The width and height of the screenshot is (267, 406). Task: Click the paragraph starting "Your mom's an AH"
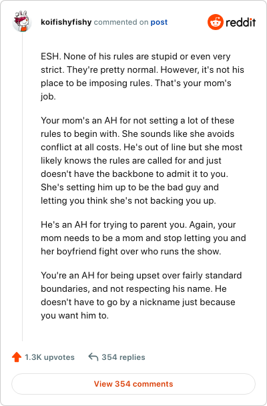142,160
